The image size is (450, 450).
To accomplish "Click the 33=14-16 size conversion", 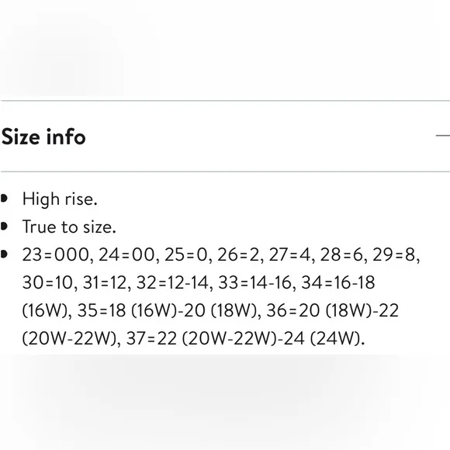I will (x=254, y=282).
